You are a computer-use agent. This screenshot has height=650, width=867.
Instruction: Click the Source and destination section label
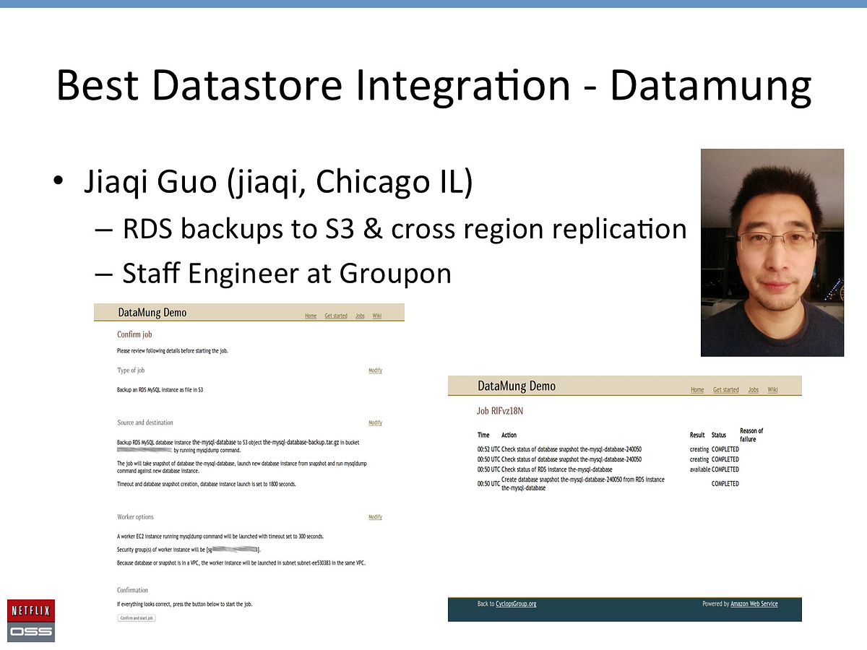coord(145,422)
